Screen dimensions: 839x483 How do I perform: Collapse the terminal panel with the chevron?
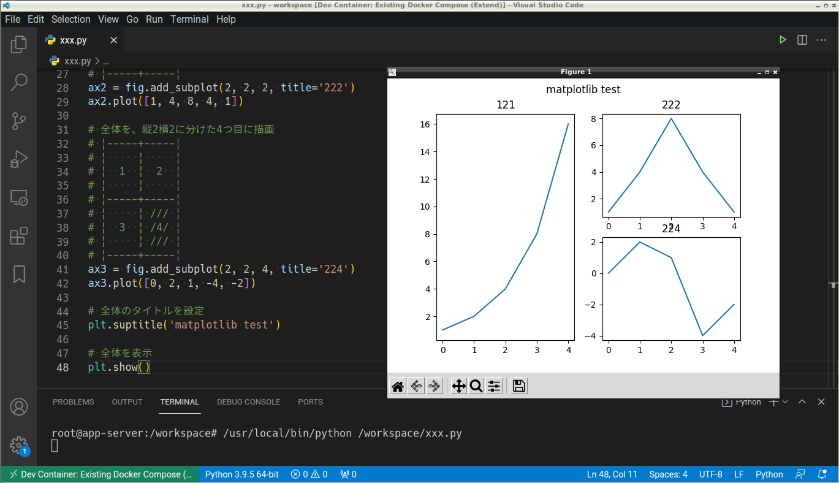point(802,401)
